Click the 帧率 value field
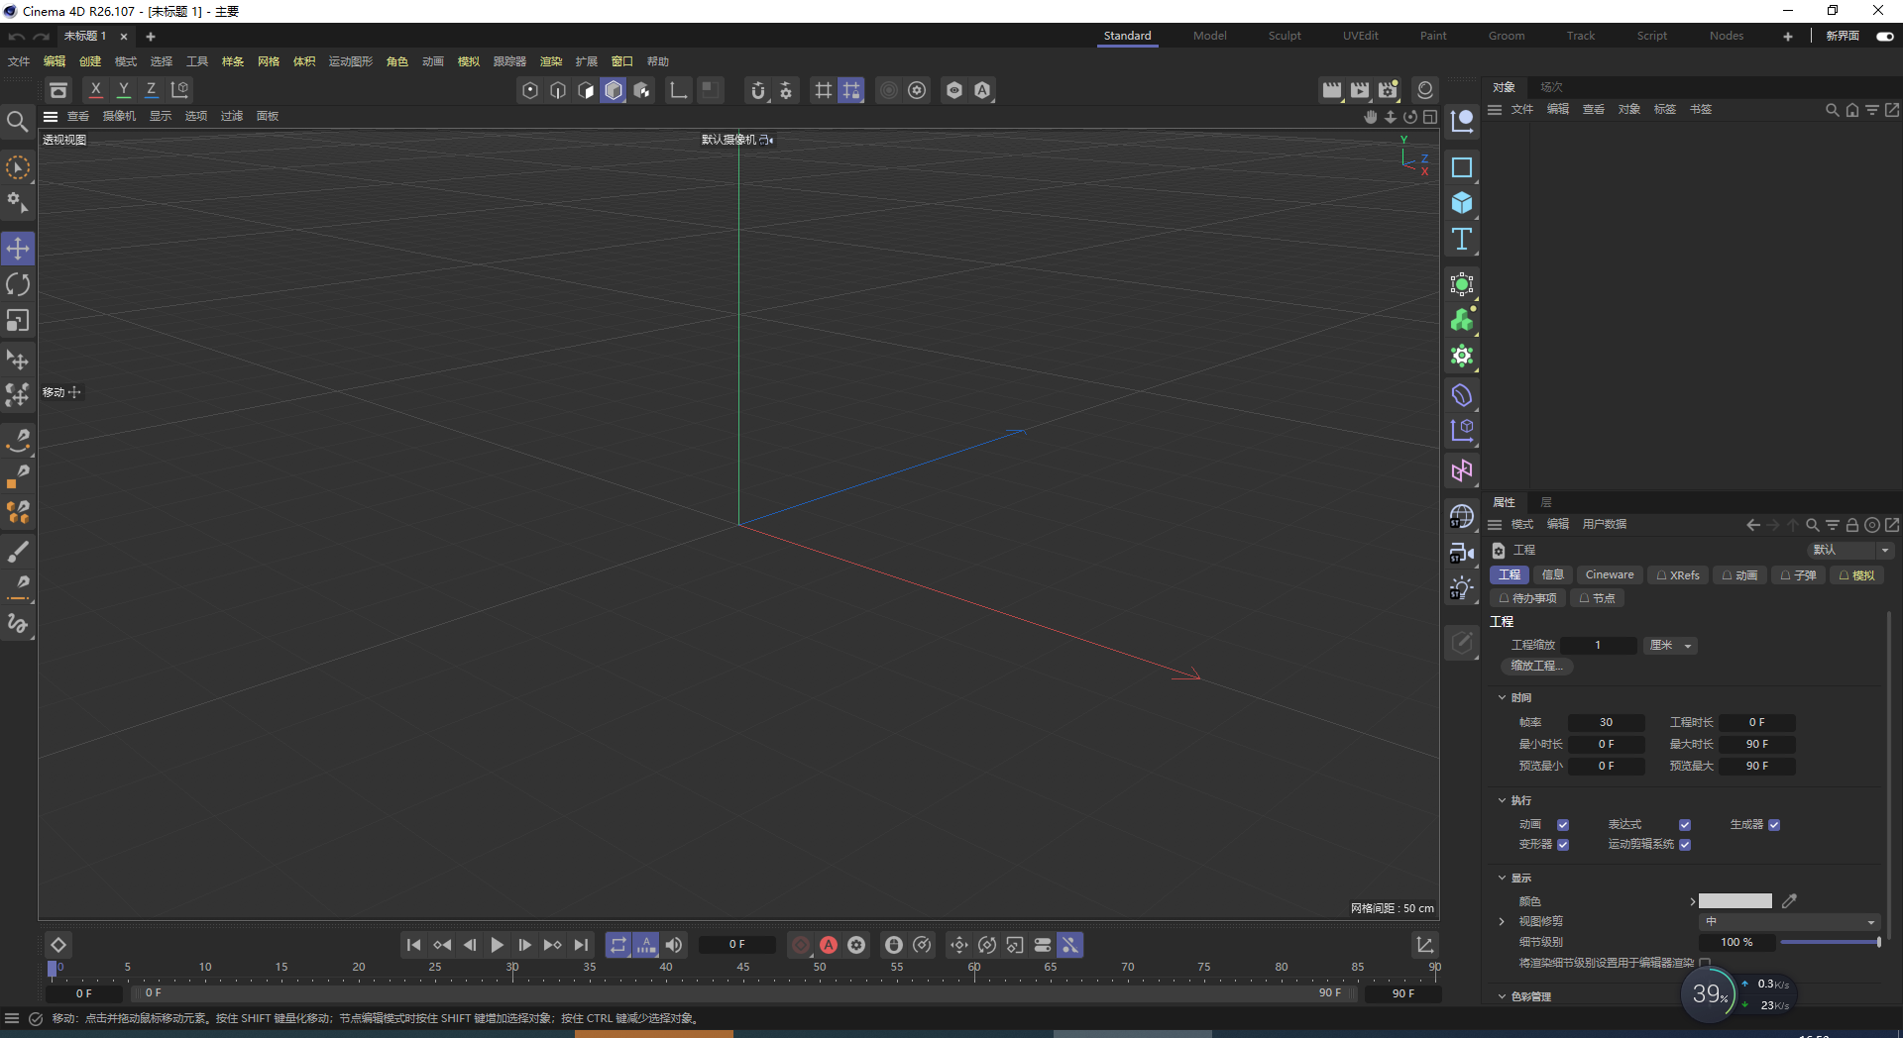 [x=1606, y=723]
